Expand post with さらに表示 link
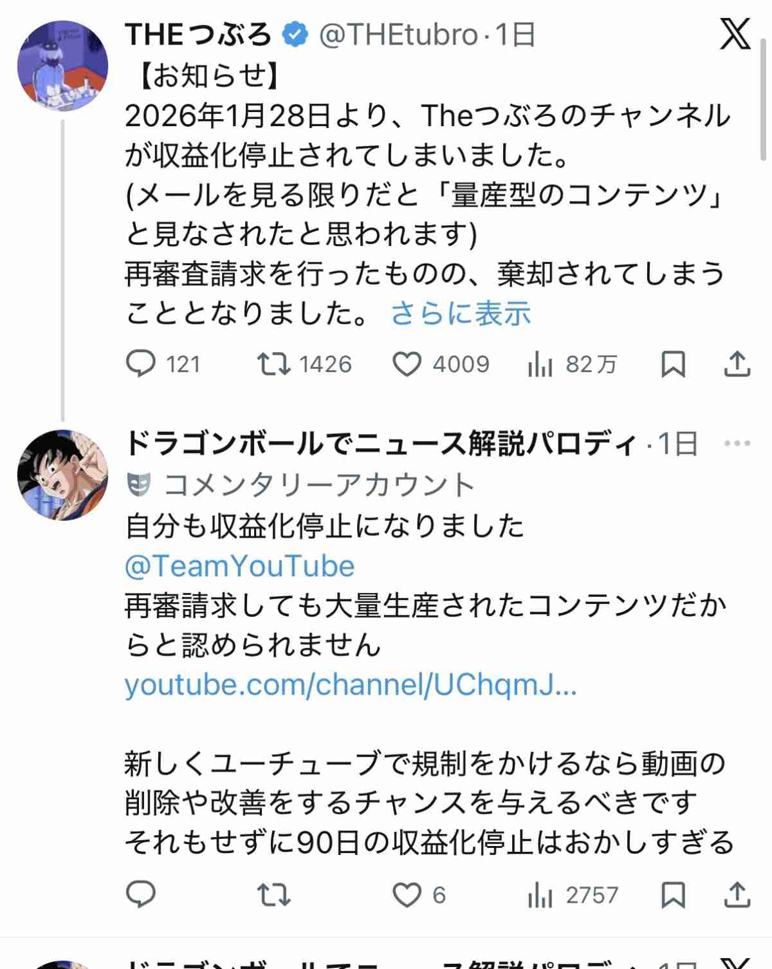 coord(461,314)
